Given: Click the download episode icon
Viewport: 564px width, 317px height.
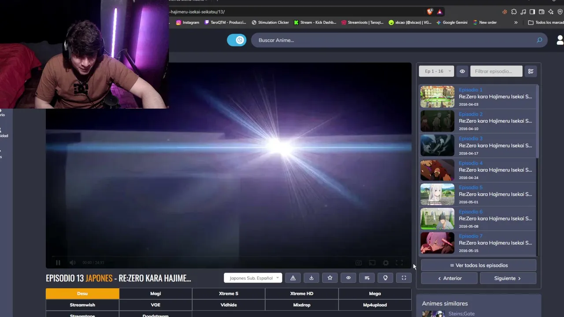Looking at the screenshot, I should (312, 278).
